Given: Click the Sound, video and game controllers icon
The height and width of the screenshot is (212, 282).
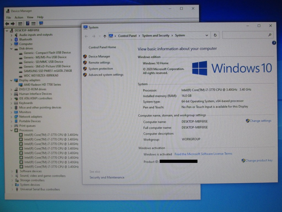Looking at the screenshot, I should (17, 176).
